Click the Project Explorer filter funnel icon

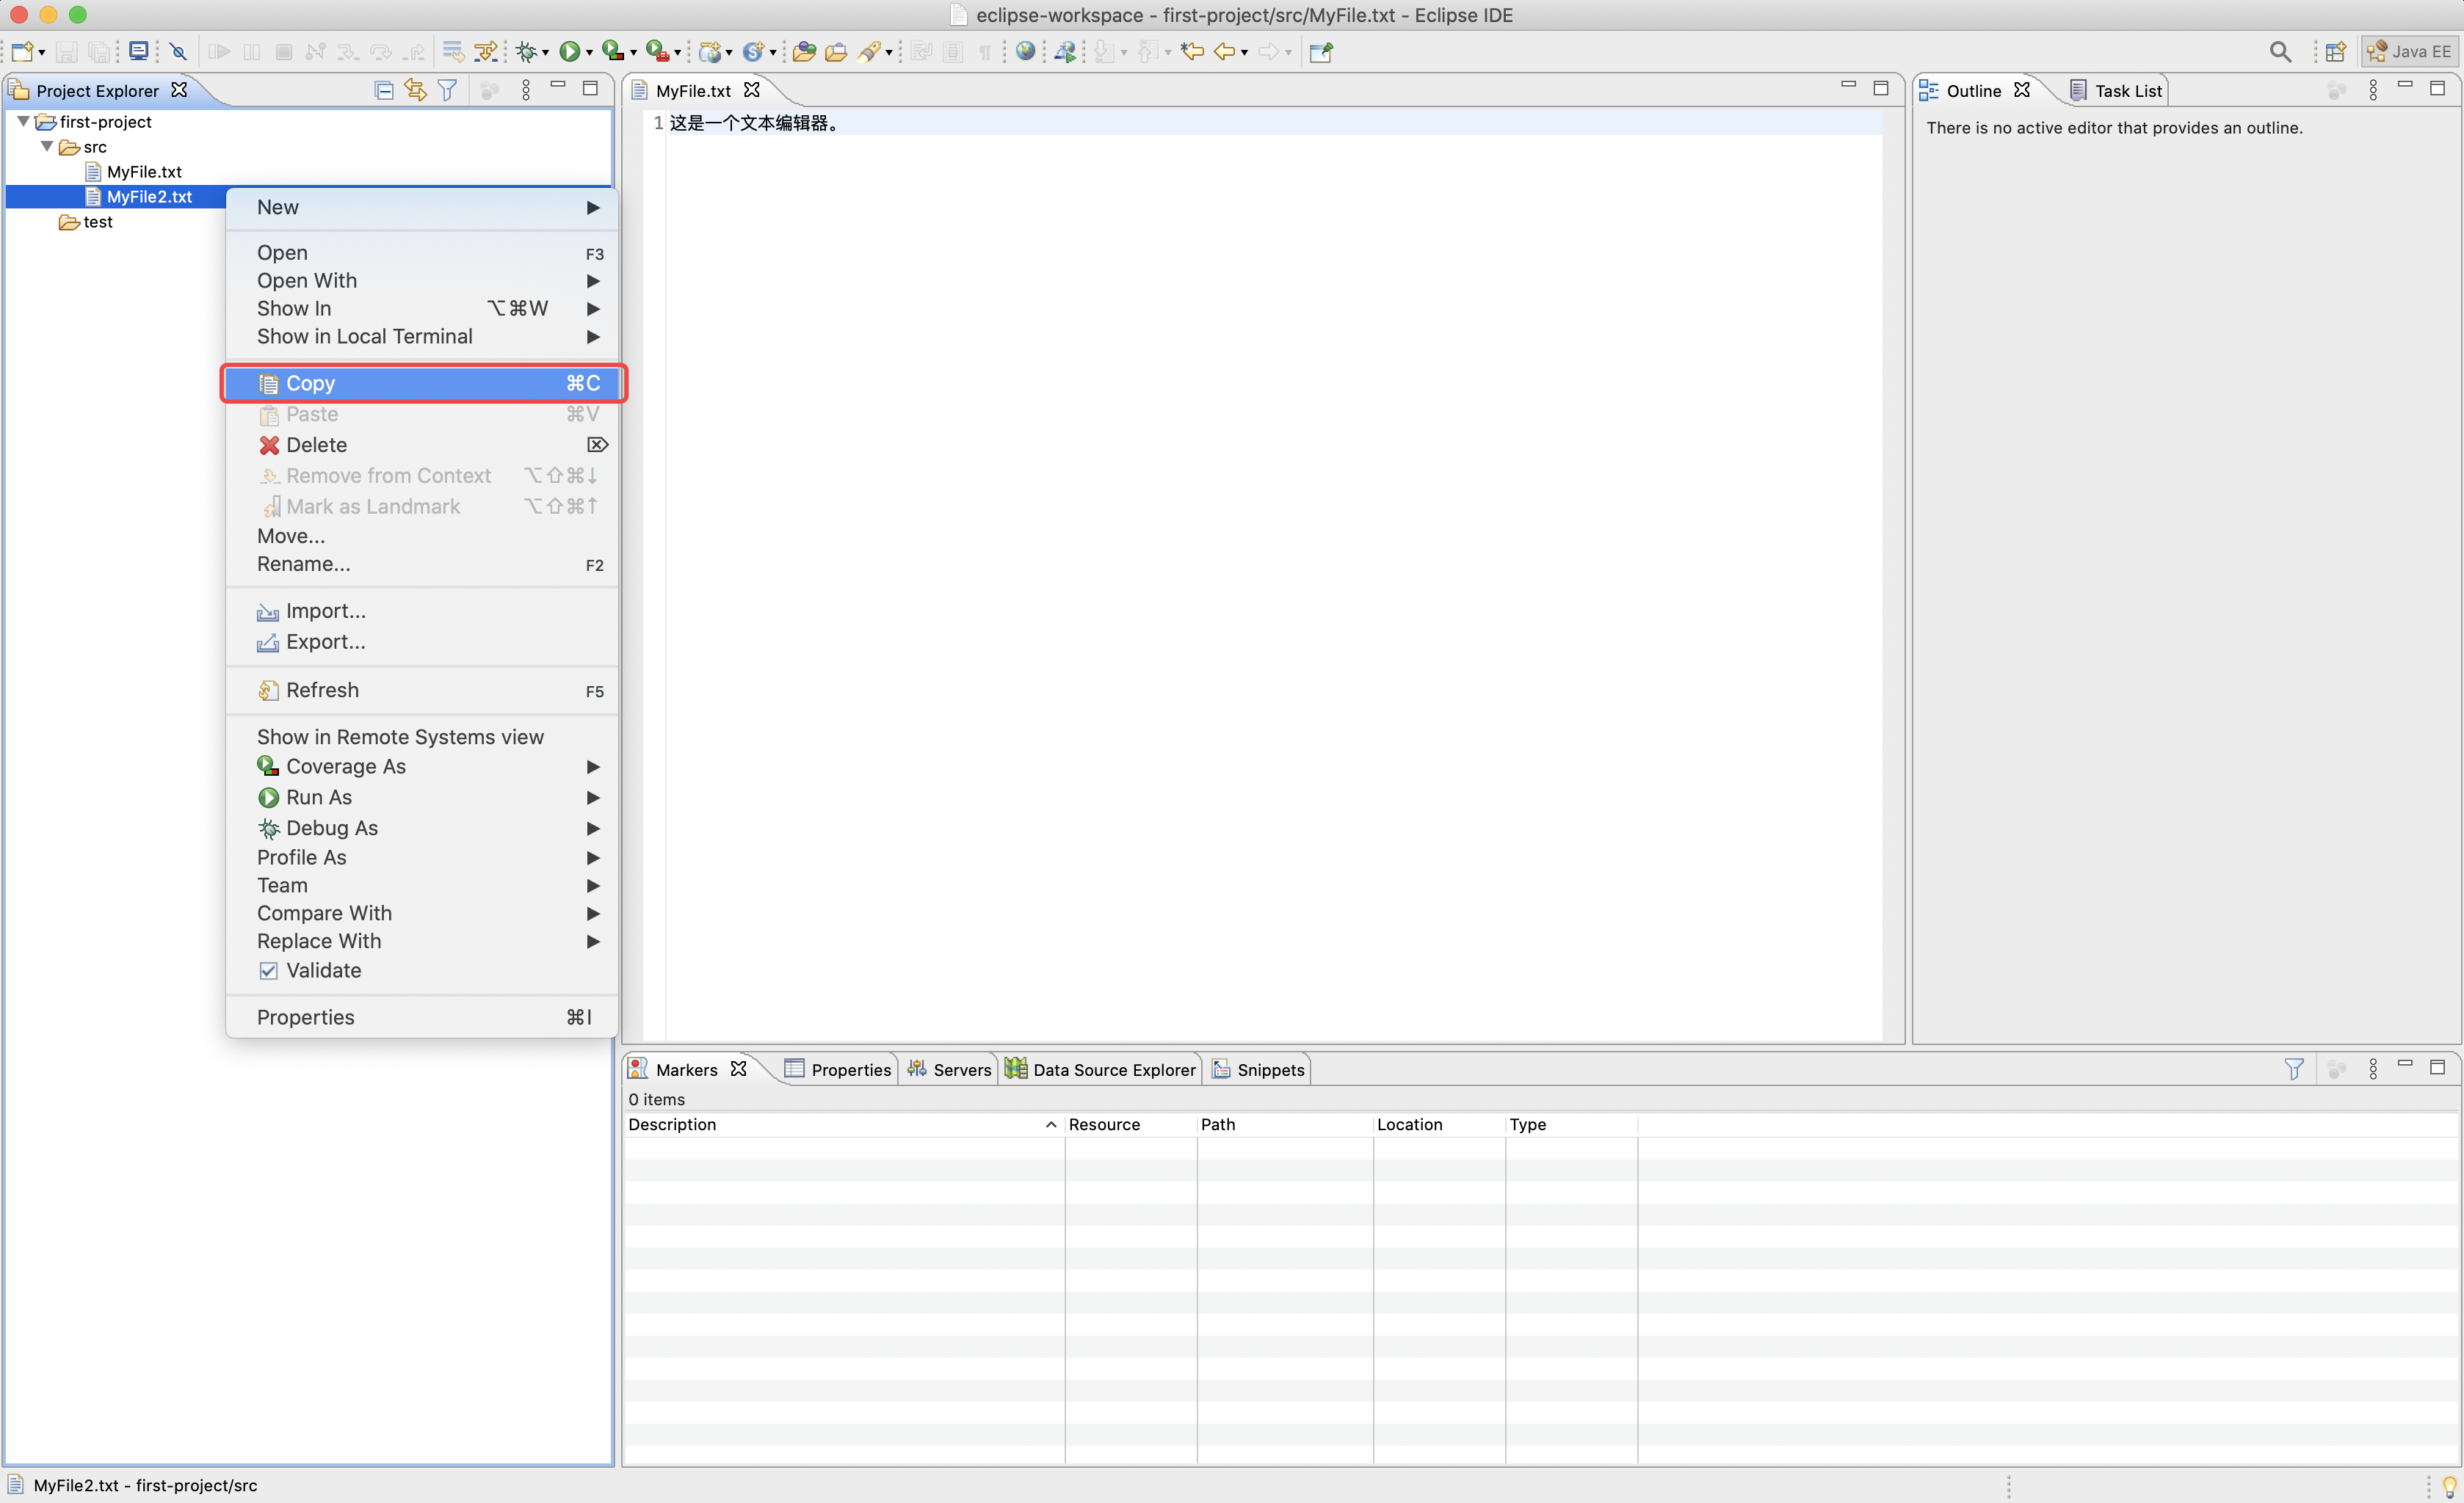coord(448,90)
